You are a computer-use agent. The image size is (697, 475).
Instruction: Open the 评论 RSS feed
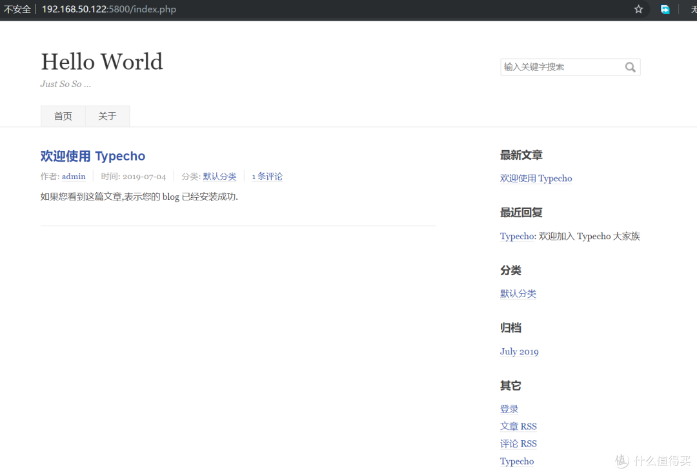tap(518, 443)
